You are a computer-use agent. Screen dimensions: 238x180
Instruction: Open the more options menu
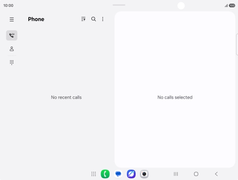point(103,19)
